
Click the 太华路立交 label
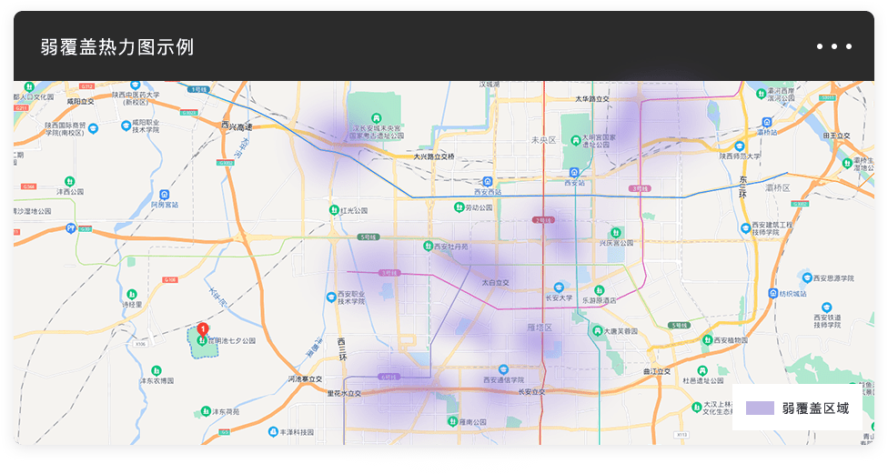pyautogui.click(x=592, y=98)
